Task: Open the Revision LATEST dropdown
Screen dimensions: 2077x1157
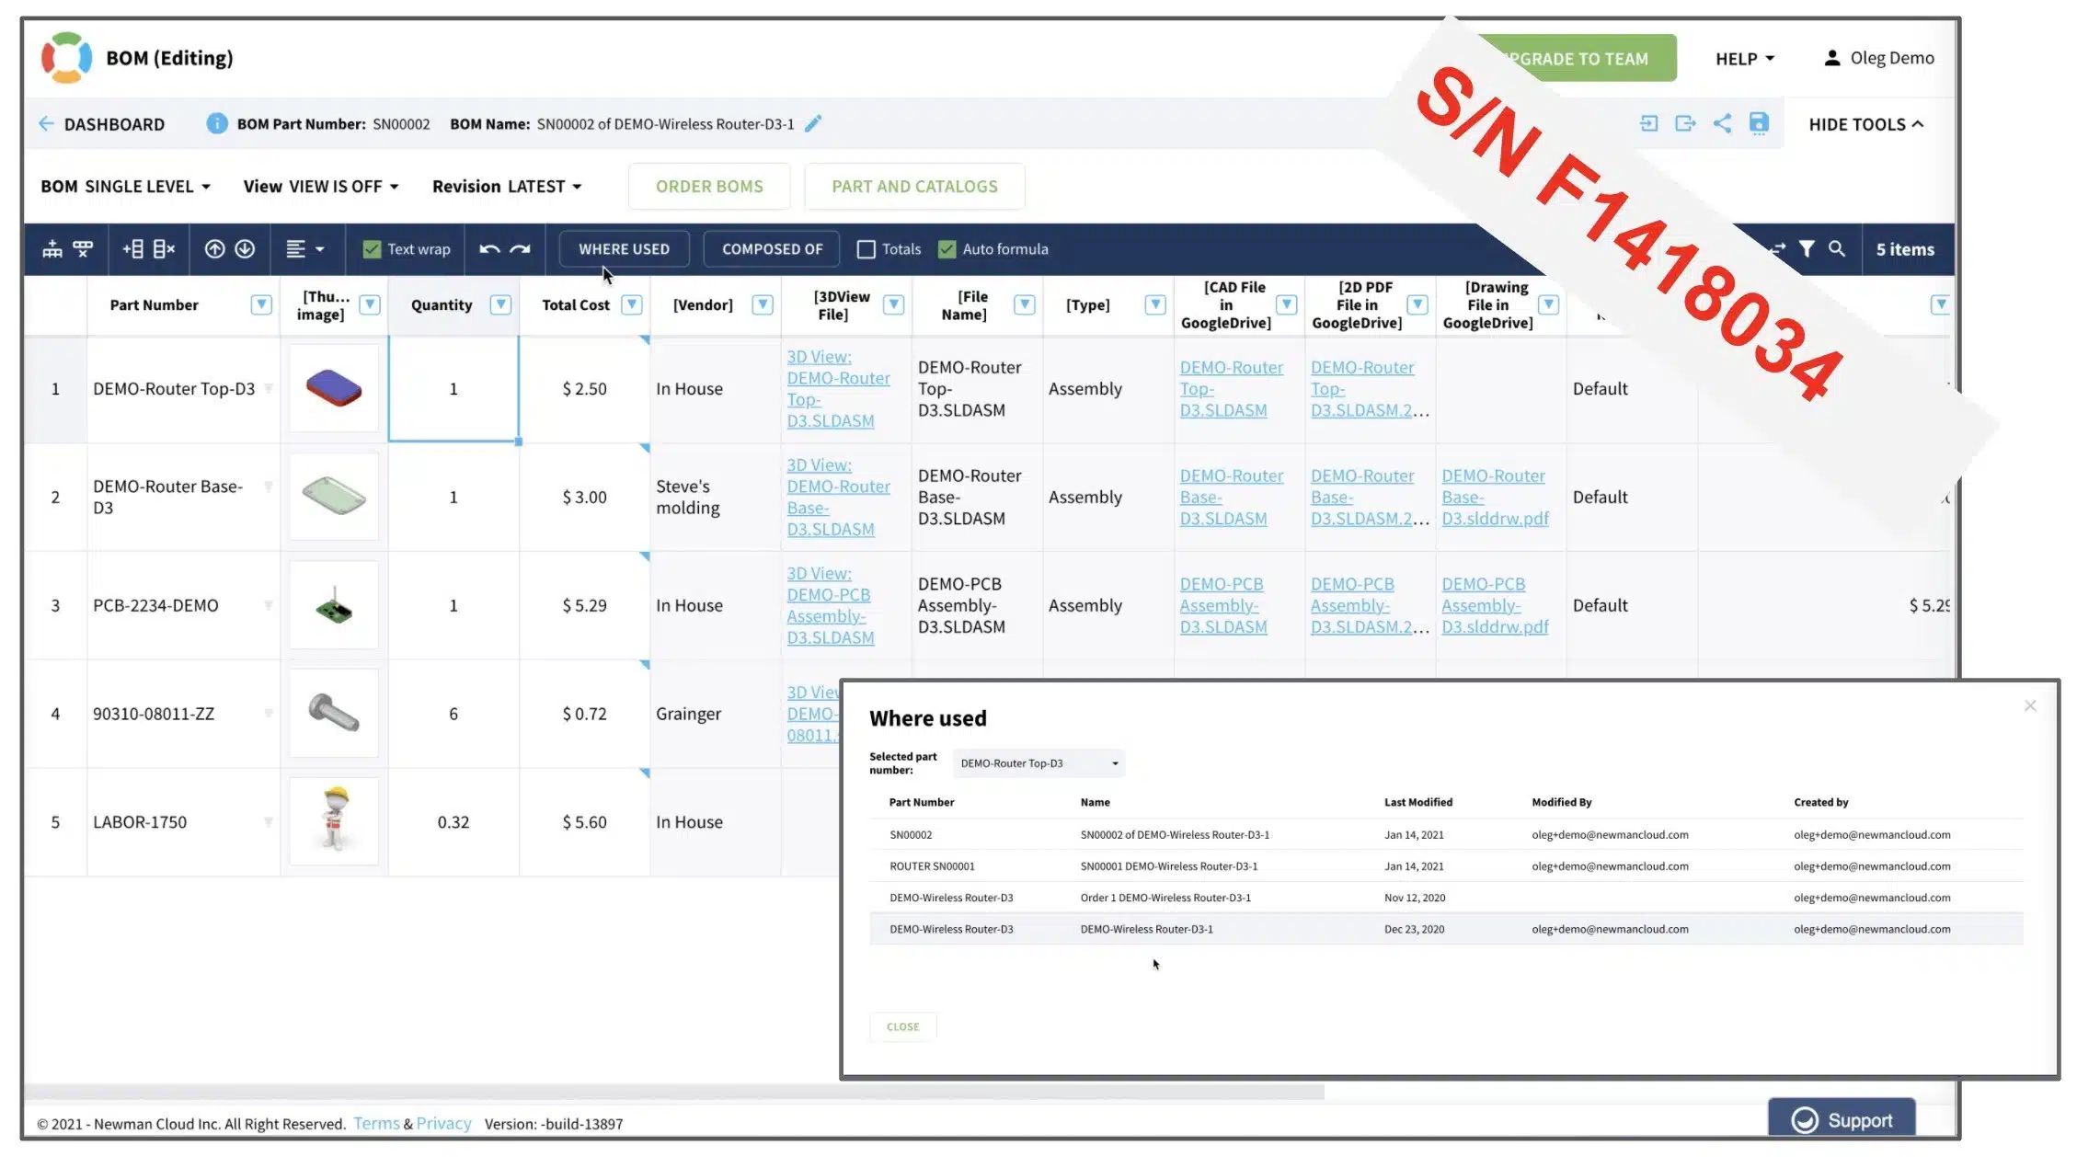Action: coord(507,187)
